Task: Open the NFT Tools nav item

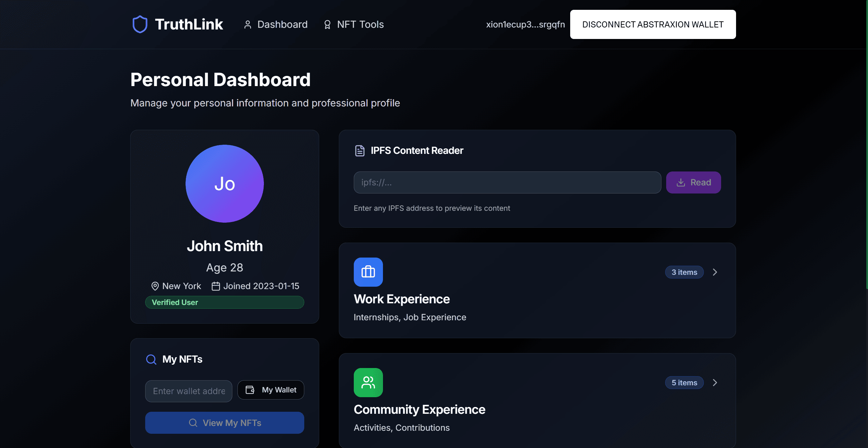Action: coord(353,24)
